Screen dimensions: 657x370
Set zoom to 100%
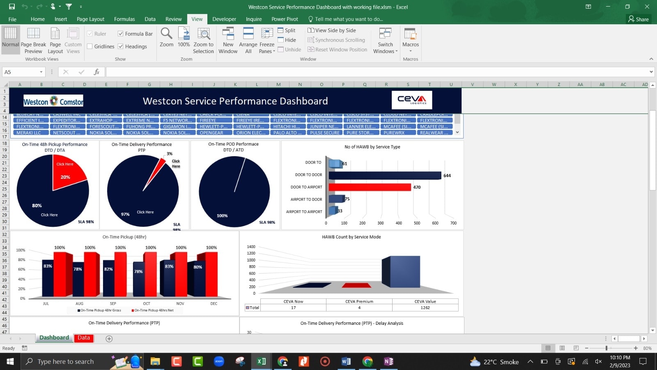click(x=184, y=37)
